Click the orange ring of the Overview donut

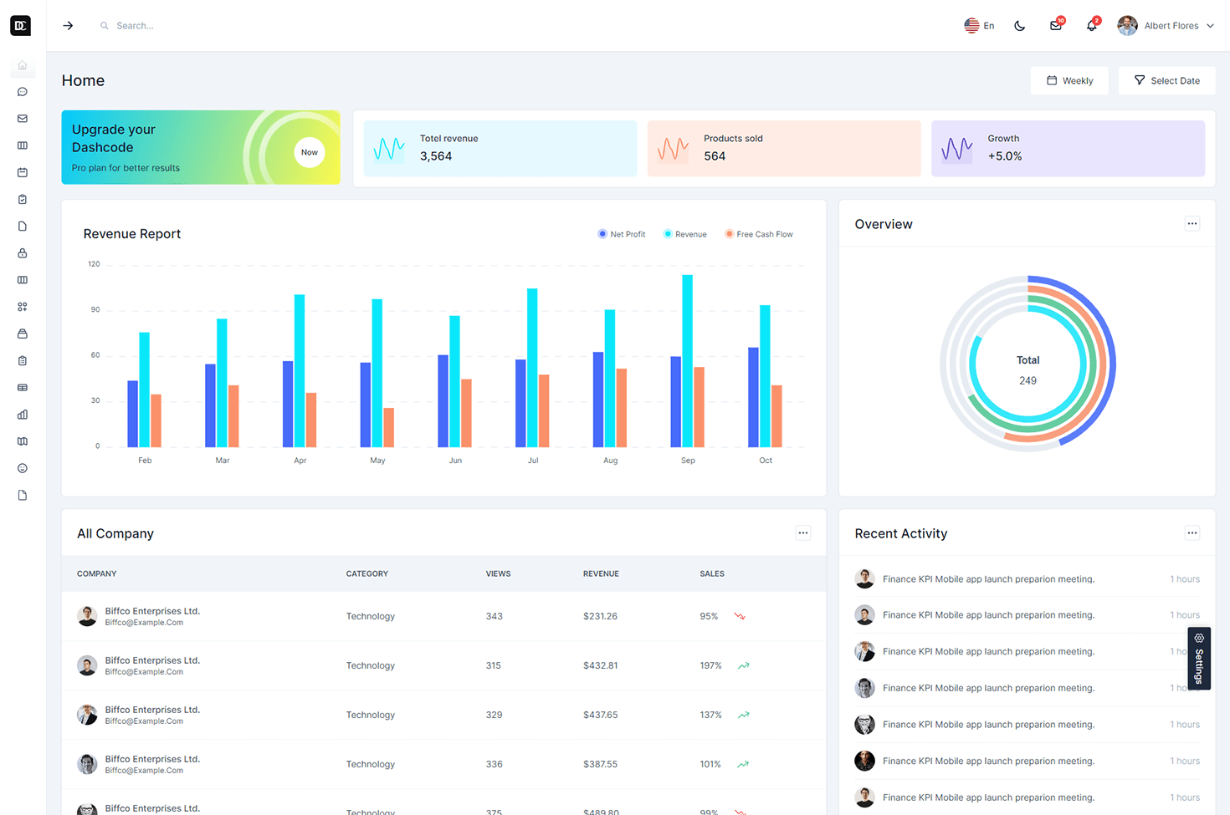pos(1101,364)
